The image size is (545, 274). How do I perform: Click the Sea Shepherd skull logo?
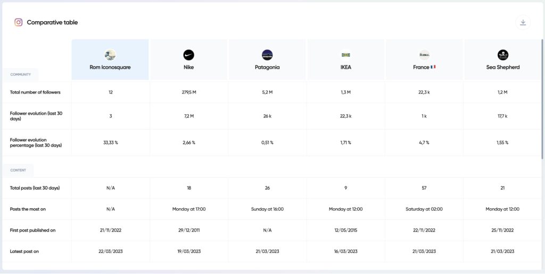click(503, 55)
